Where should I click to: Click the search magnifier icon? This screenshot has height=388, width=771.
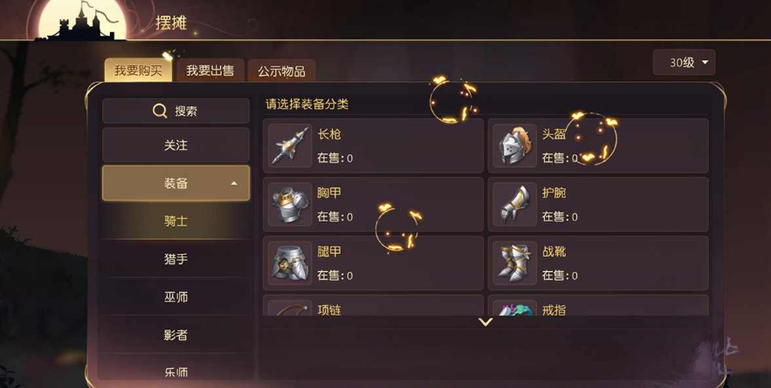coord(160,111)
